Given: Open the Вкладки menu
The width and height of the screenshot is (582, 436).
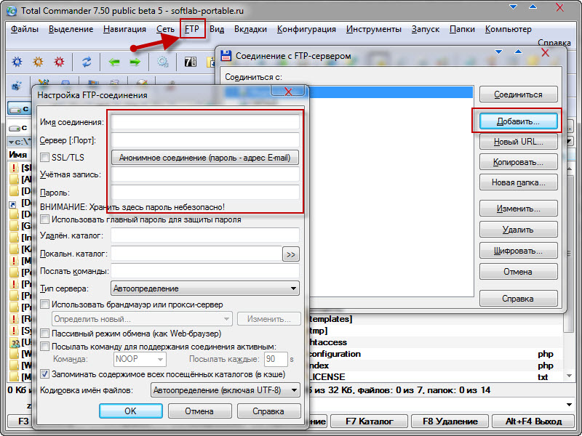Looking at the screenshot, I should 250,29.
